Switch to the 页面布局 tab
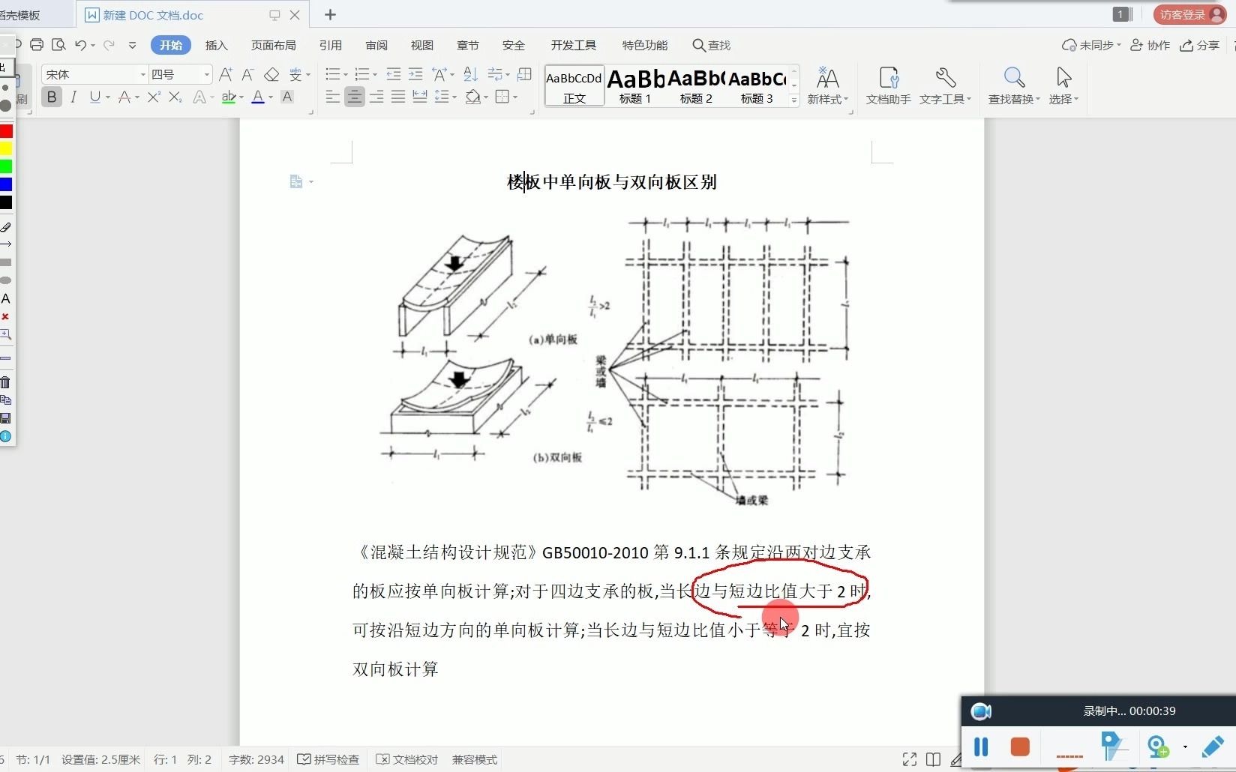This screenshot has width=1236, height=772. (273, 45)
